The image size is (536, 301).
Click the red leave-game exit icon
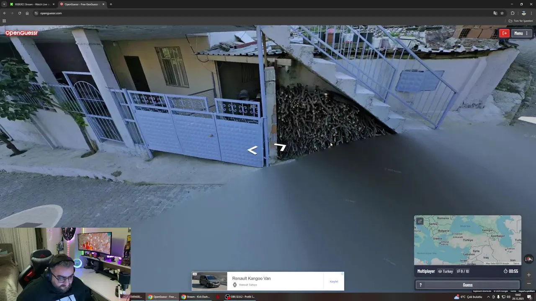coord(505,33)
